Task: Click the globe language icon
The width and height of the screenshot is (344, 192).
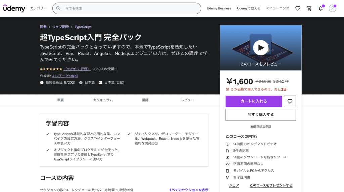Action: coord(81,83)
